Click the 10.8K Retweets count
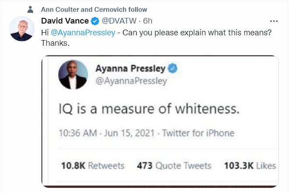Image resolution: width=289 pixels, height=193 pixels. (91, 166)
